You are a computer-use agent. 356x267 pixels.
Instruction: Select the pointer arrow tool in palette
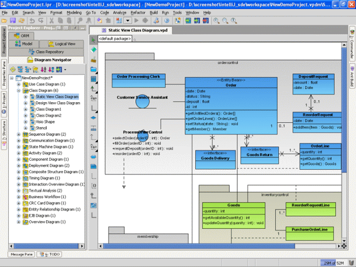tap(93, 40)
